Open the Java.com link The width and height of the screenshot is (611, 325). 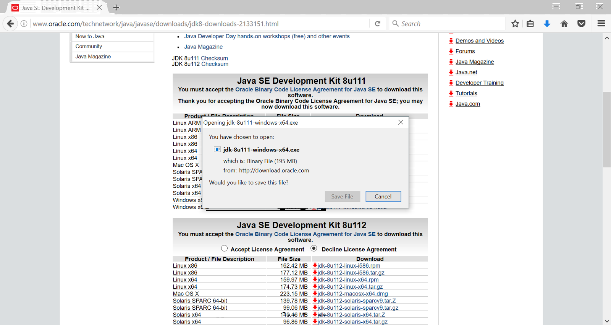coord(468,104)
